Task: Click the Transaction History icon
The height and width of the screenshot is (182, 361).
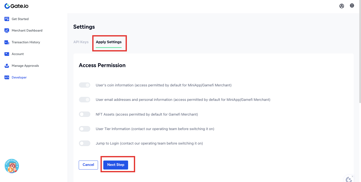Action: (x=7, y=42)
